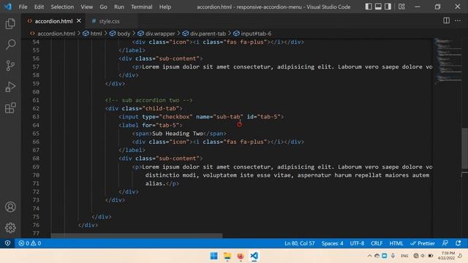This screenshot has height=263, width=468.
Task: Click the feedback icon in status bar
Action: (445, 243)
